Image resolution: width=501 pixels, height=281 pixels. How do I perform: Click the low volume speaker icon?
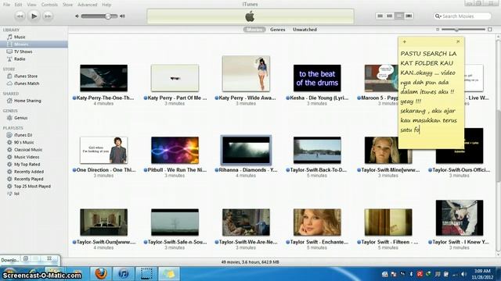coord(77,16)
